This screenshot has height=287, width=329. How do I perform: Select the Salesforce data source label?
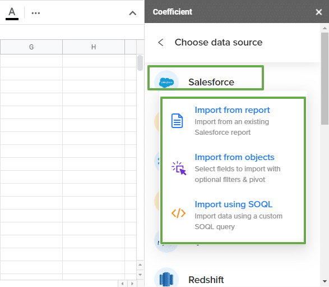pyautogui.click(x=211, y=82)
